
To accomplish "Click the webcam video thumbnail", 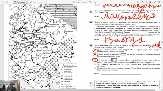I will tap(10, 85).
